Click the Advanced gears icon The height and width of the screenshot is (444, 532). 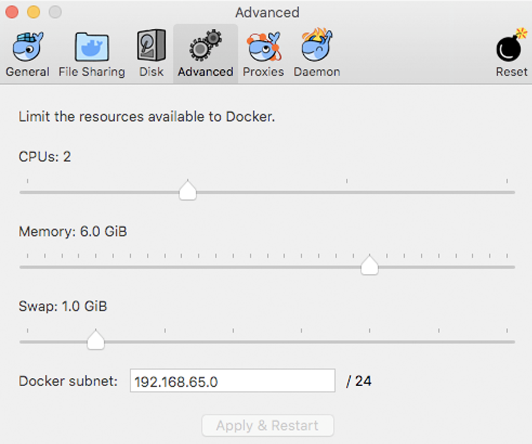click(205, 46)
